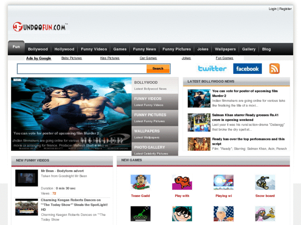The width and height of the screenshot is (301, 225).
Task: Open the orange RSS feed icon
Action: (275, 69)
